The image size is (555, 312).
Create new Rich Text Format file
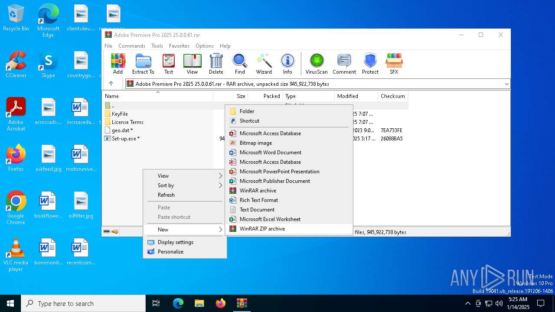tap(289, 200)
